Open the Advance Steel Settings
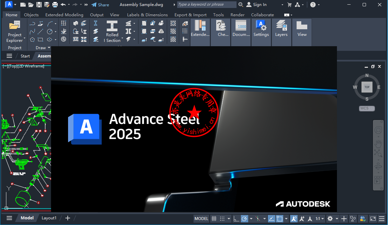 (261, 28)
